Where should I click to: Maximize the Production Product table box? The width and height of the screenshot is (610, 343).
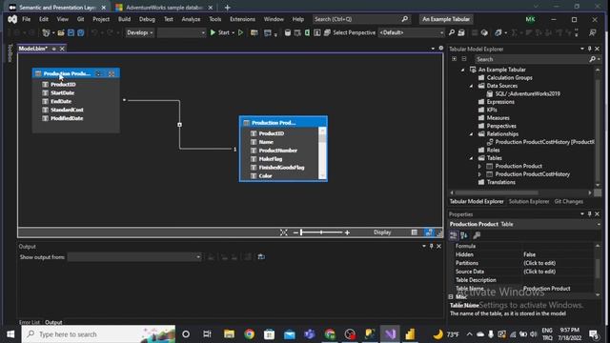click(x=112, y=73)
